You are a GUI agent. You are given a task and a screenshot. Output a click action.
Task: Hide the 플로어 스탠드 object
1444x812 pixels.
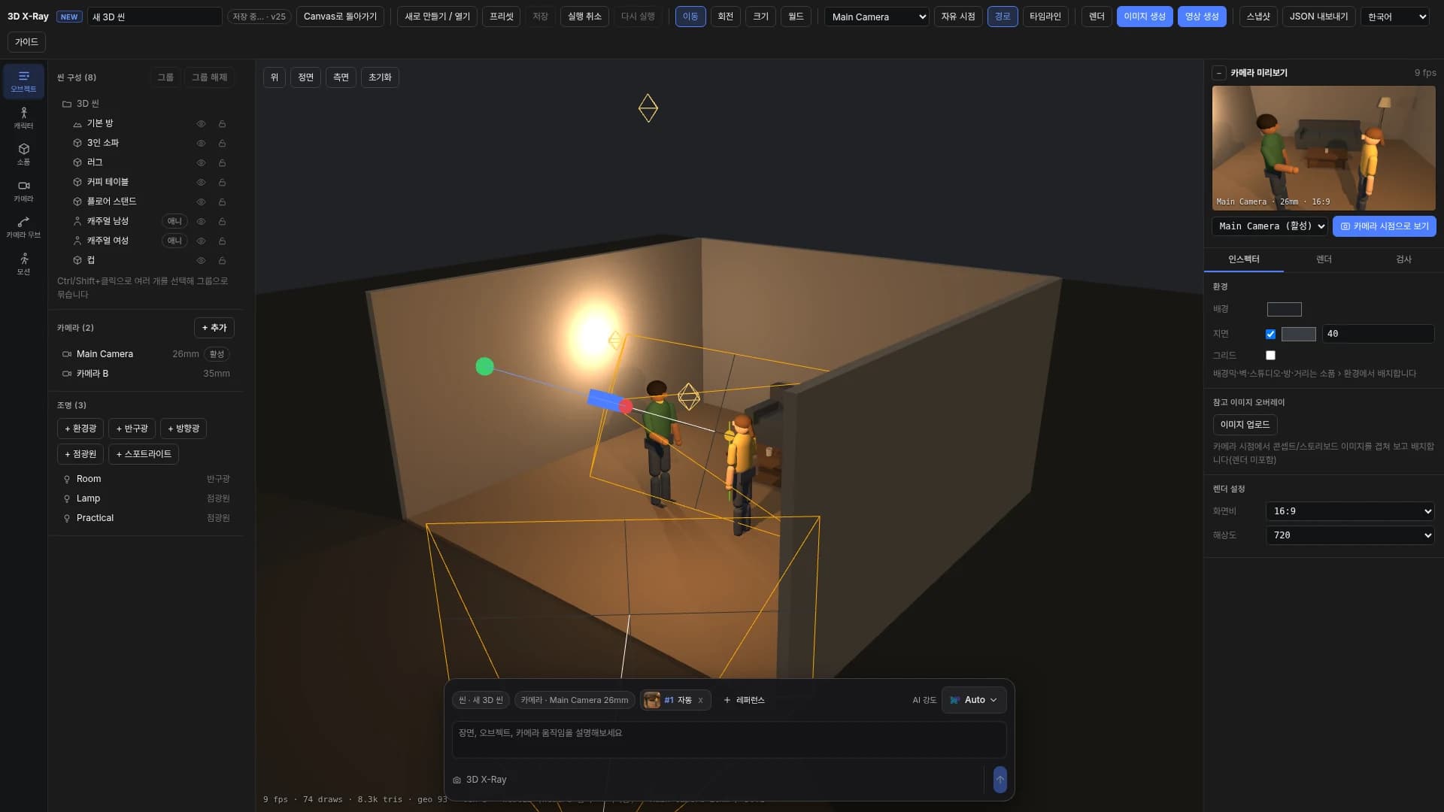(x=201, y=201)
